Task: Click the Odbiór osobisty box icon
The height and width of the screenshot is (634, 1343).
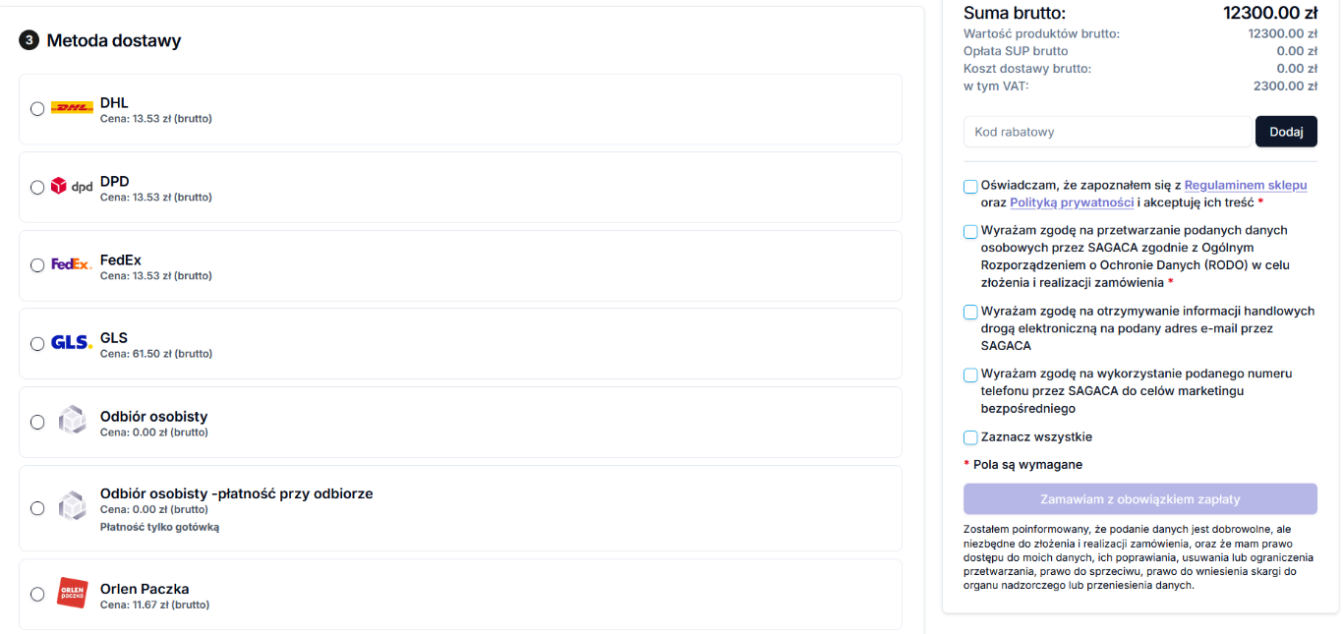Action: pos(72,421)
